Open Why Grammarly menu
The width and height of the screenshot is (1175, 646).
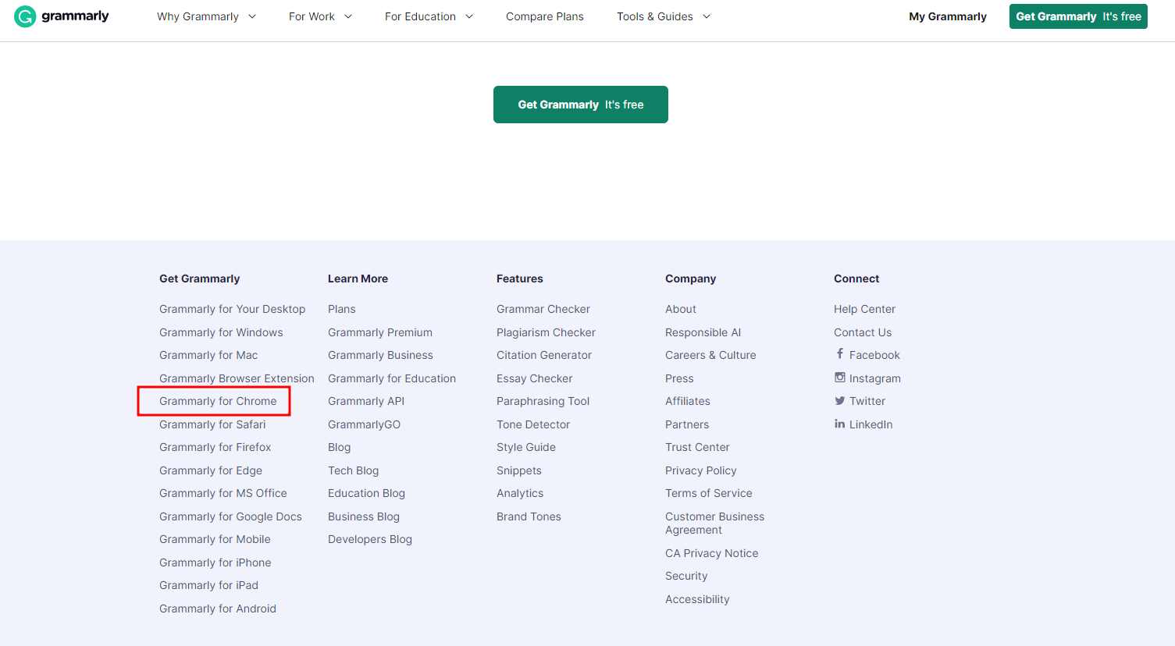206,16
